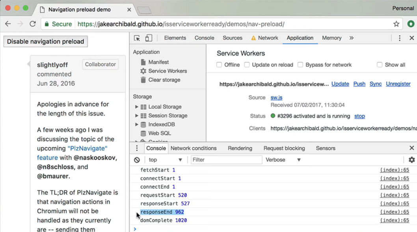Click the browser forward arrow
This screenshot has width=417, height=232.
coord(20,24)
